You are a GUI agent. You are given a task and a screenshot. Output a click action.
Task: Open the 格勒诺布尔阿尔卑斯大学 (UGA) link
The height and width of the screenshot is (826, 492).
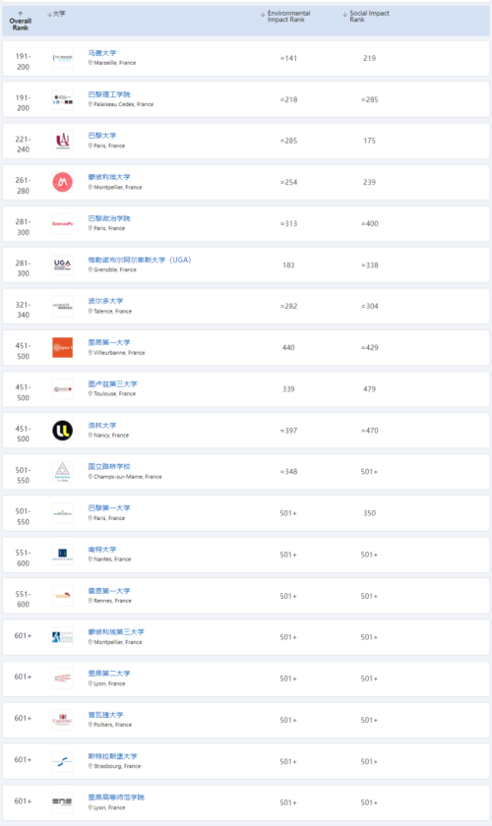(139, 260)
